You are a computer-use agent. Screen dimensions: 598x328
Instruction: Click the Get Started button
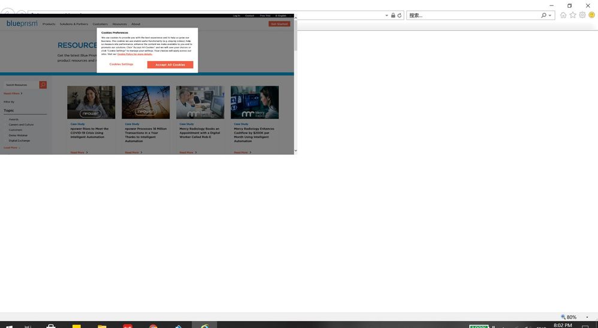tap(279, 23)
